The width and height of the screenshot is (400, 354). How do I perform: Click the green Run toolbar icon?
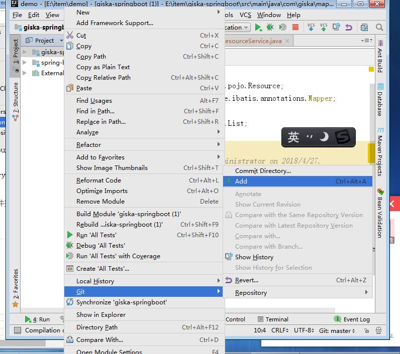pos(258,27)
